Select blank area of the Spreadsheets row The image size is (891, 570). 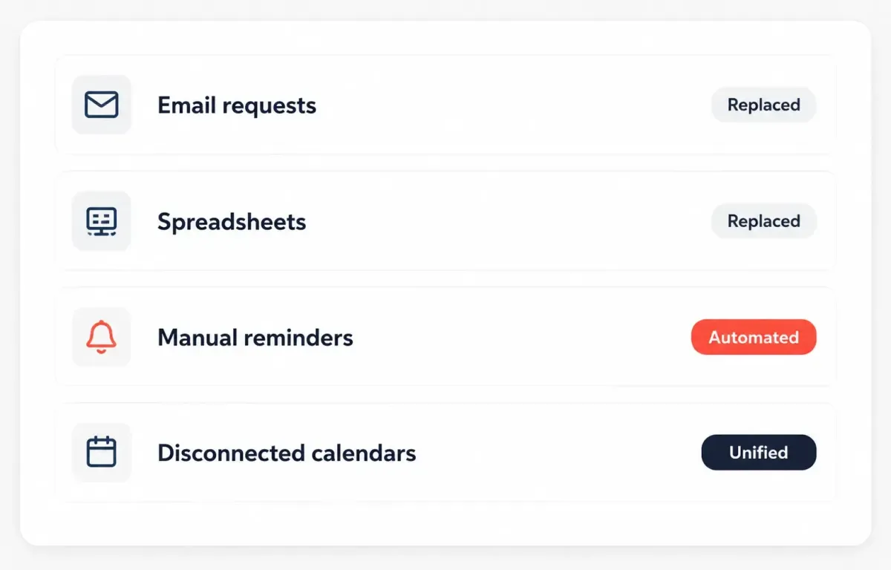point(509,221)
